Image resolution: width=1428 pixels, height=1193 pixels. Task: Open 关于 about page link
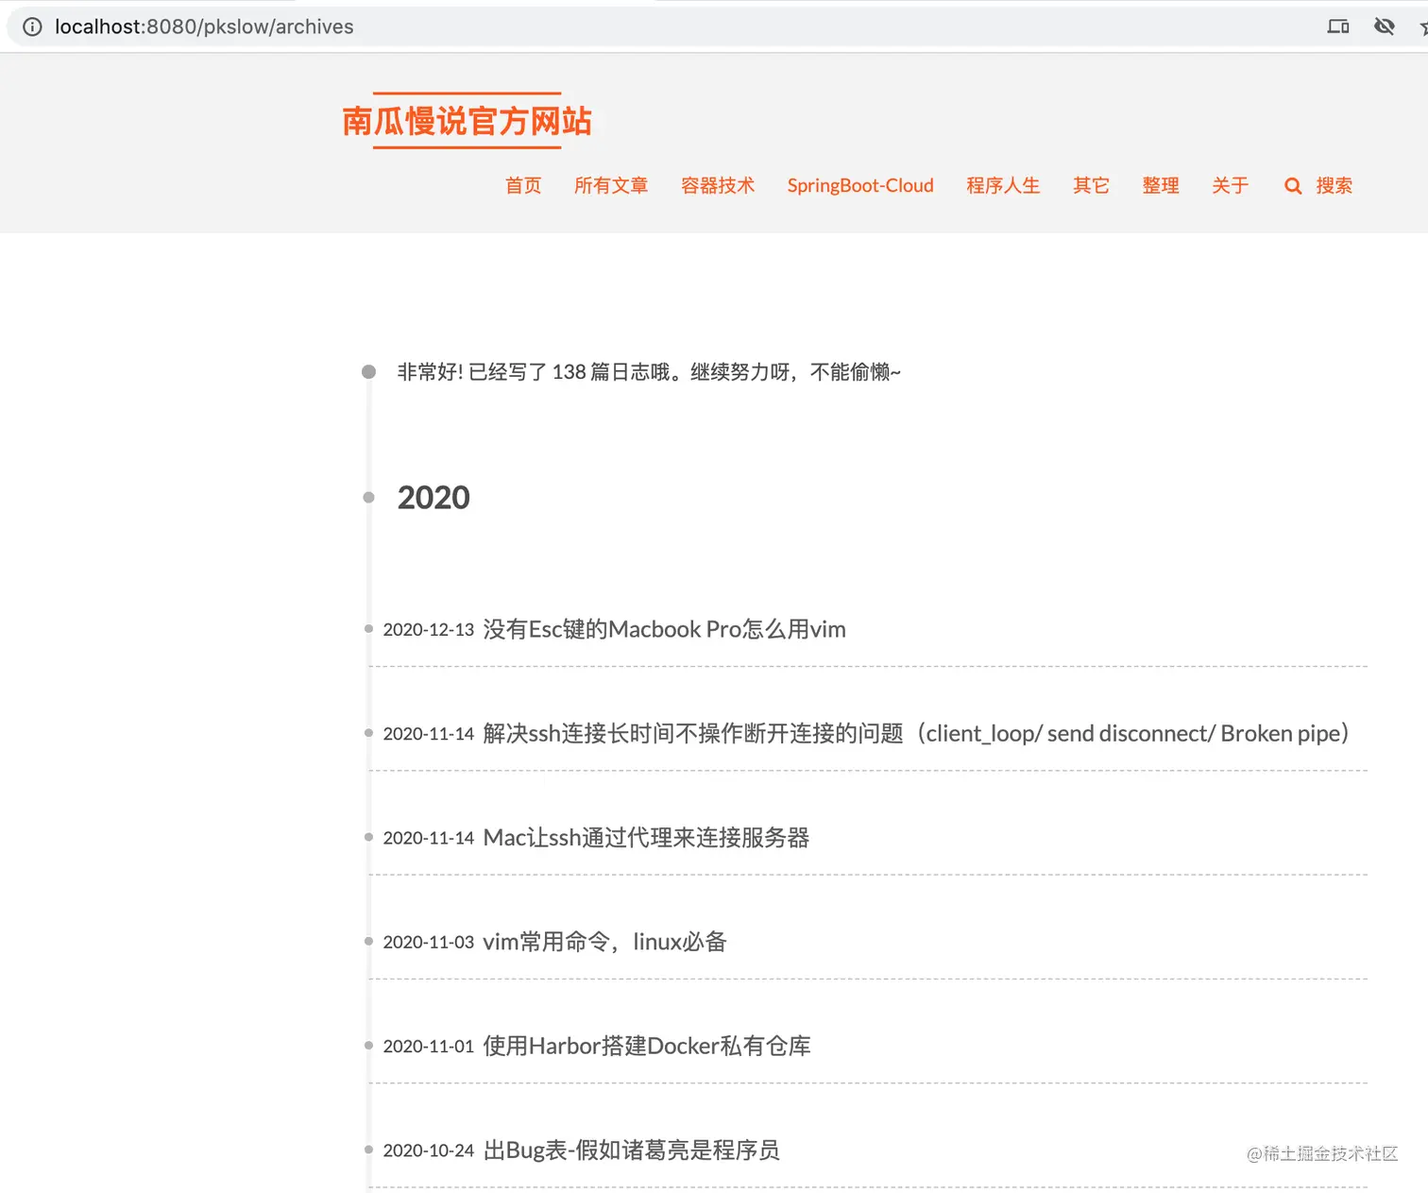tap(1230, 185)
